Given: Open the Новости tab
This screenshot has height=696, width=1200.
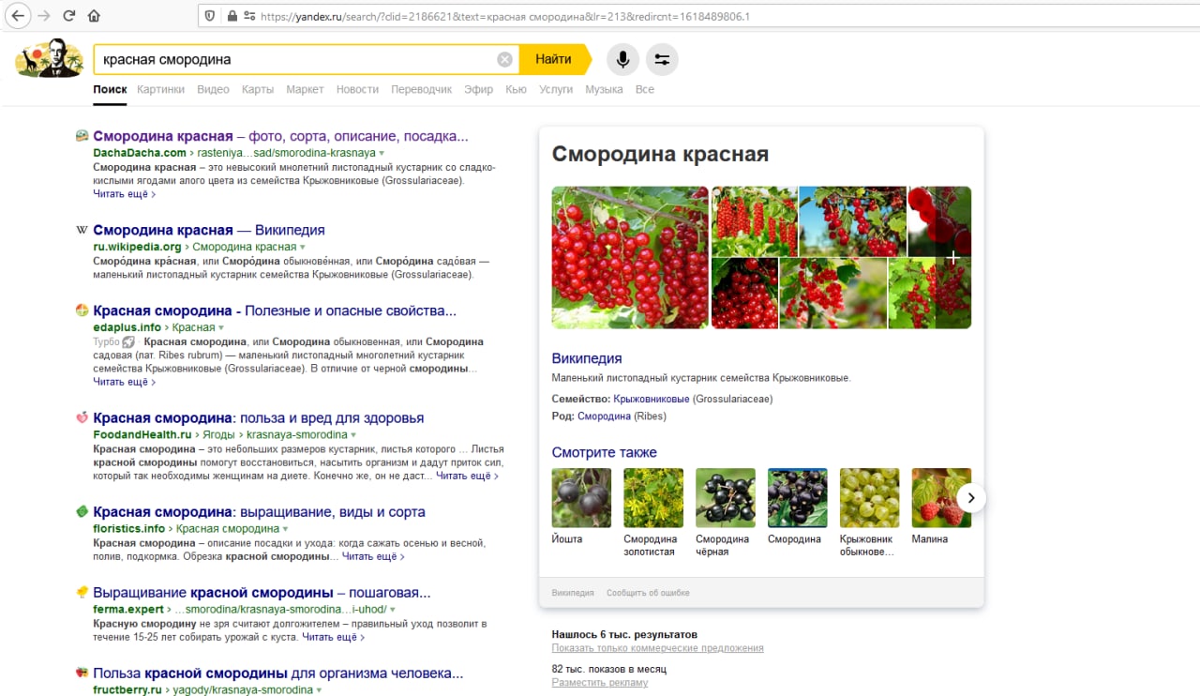Looking at the screenshot, I should click(357, 89).
